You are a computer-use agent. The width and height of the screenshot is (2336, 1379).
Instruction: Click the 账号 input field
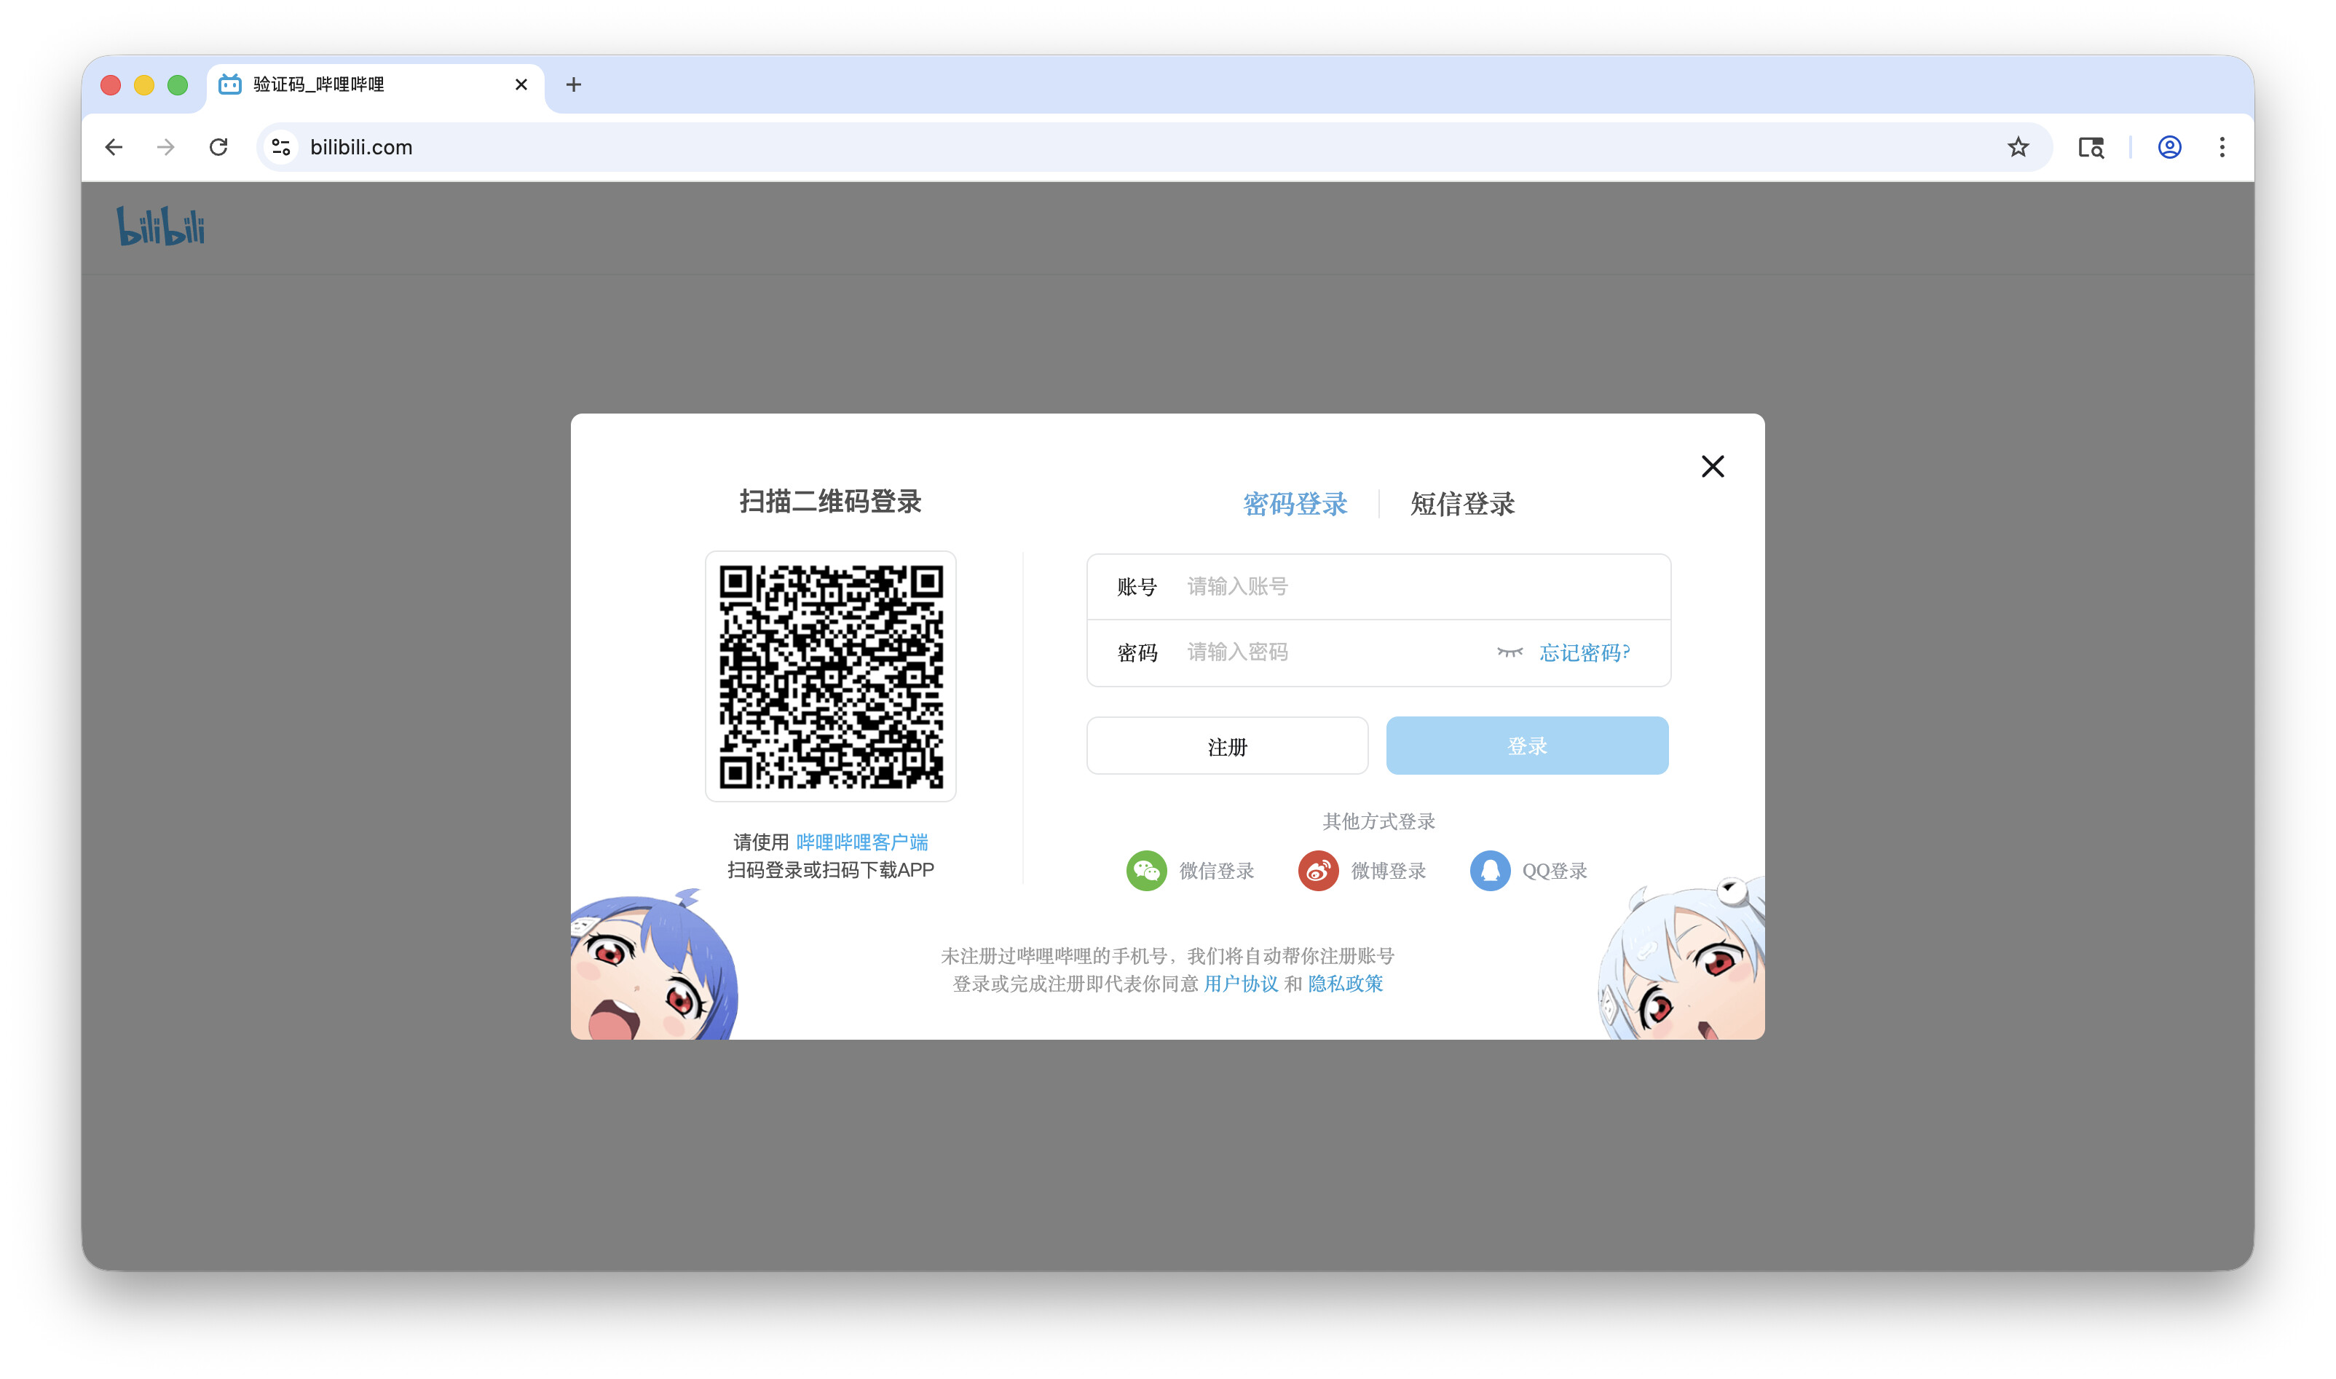(1413, 586)
